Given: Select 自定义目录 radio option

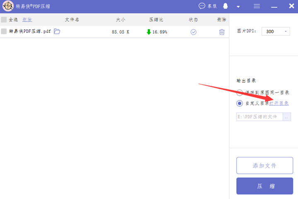Looking at the screenshot, I should click(240, 103).
